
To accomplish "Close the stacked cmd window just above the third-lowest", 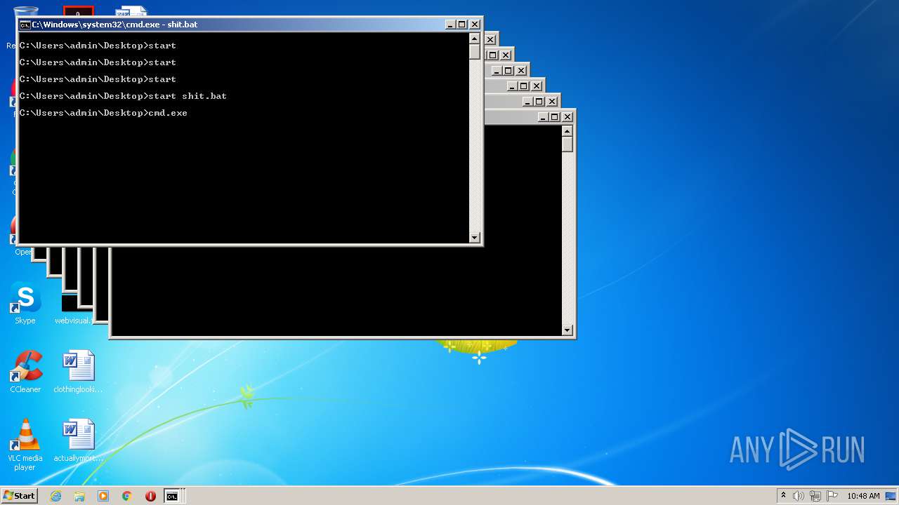I will (x=521, y=71).
